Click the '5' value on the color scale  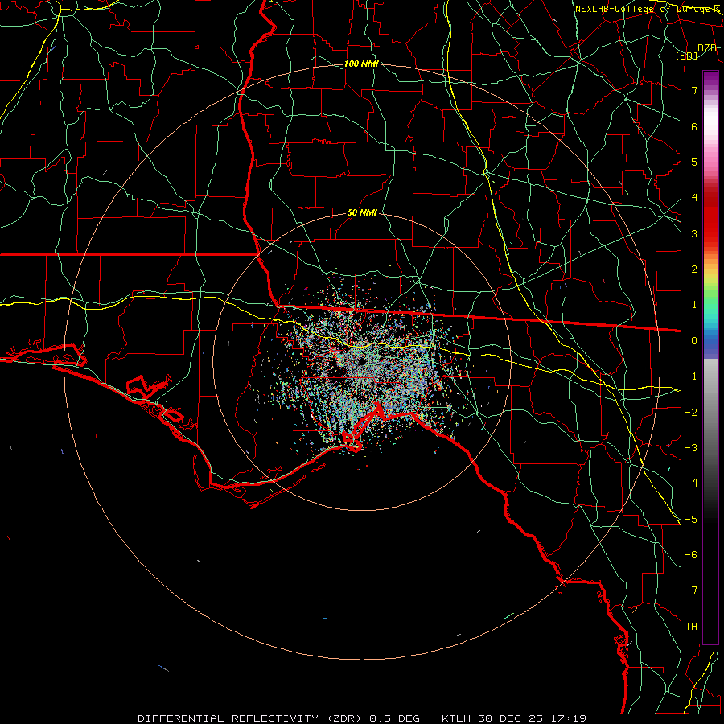(x=694, y=162)
